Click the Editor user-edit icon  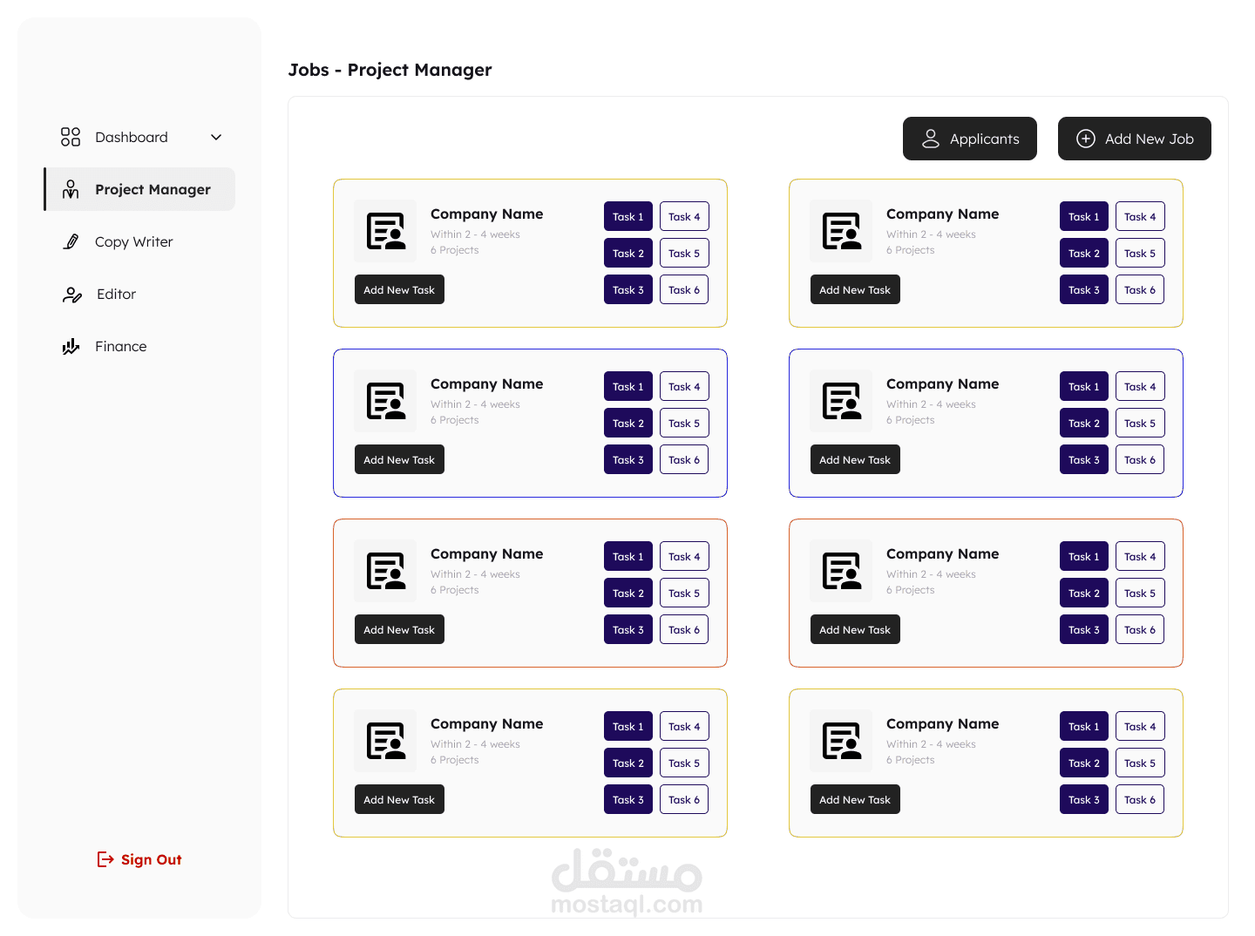(71, 295)
